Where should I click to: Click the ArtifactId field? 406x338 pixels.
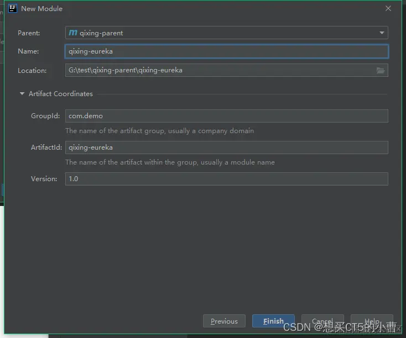pos(227,147)
